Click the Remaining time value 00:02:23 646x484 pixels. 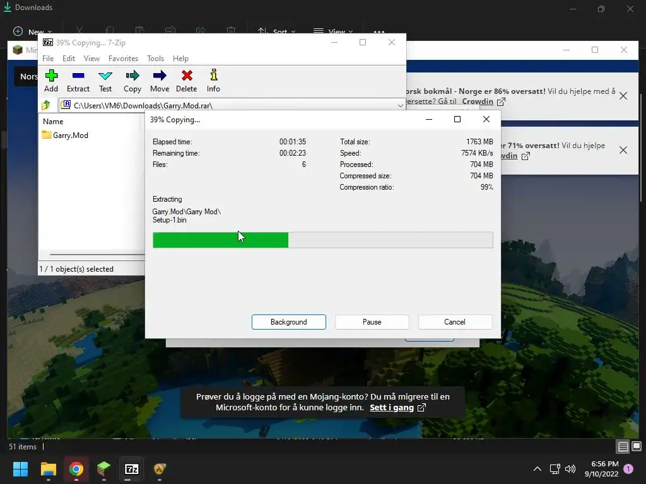click(x=293, y=153)
